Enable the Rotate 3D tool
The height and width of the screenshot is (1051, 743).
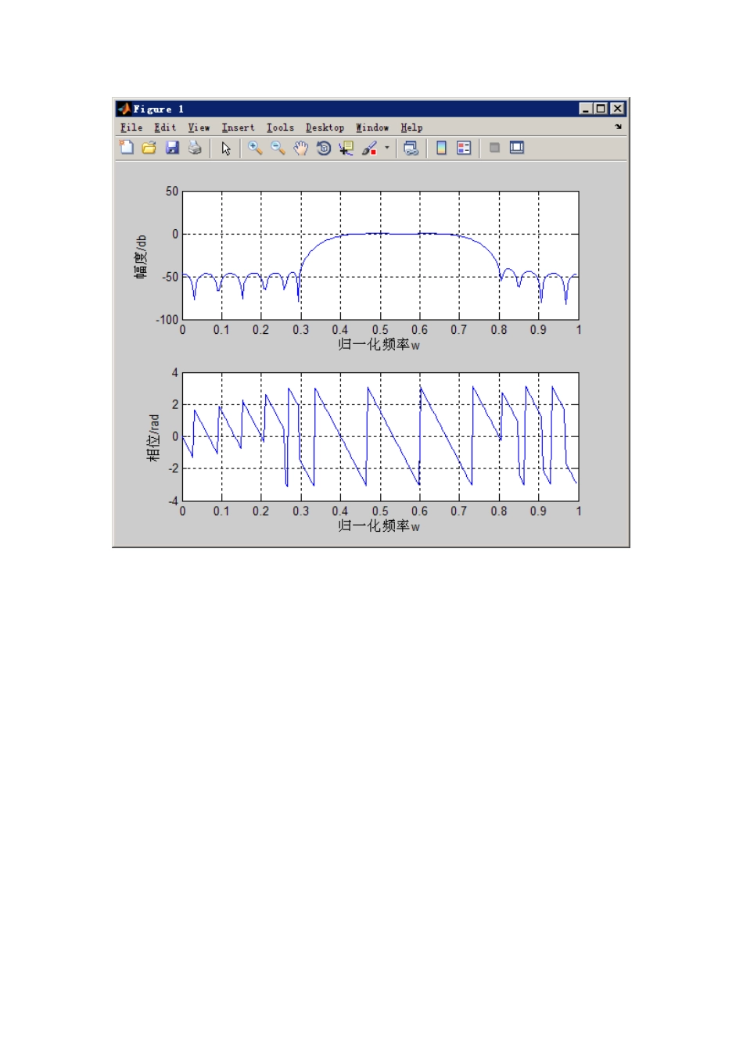[x=323, y=148]
